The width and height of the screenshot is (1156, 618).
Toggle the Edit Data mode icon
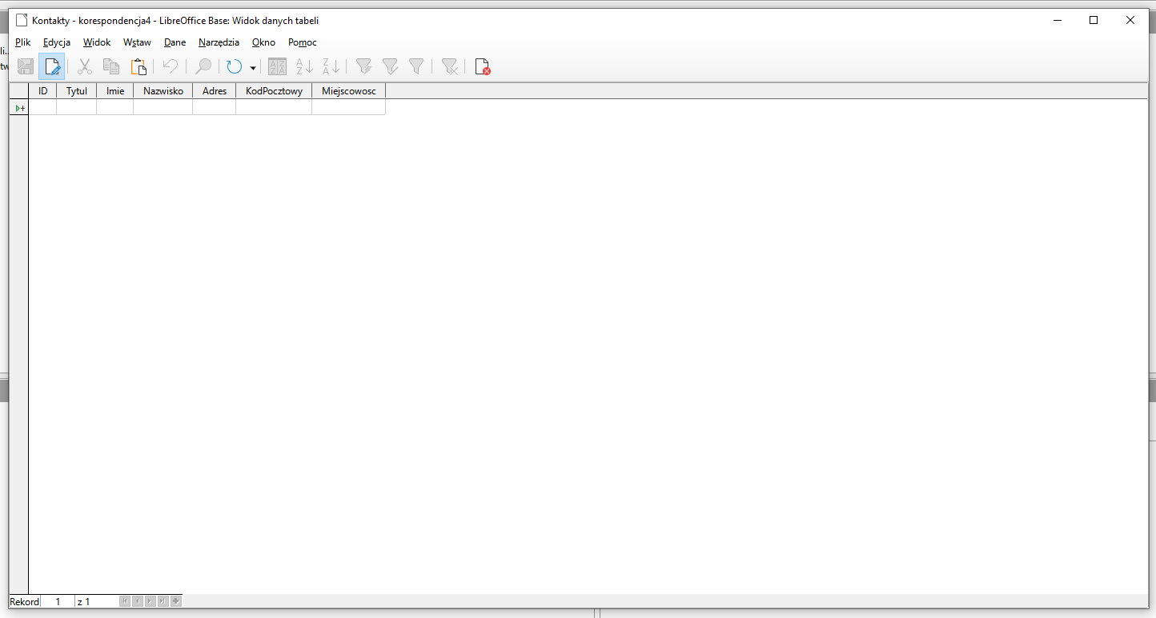[52, 67]
